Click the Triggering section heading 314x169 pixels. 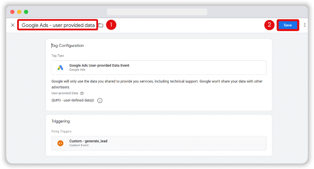61,121
